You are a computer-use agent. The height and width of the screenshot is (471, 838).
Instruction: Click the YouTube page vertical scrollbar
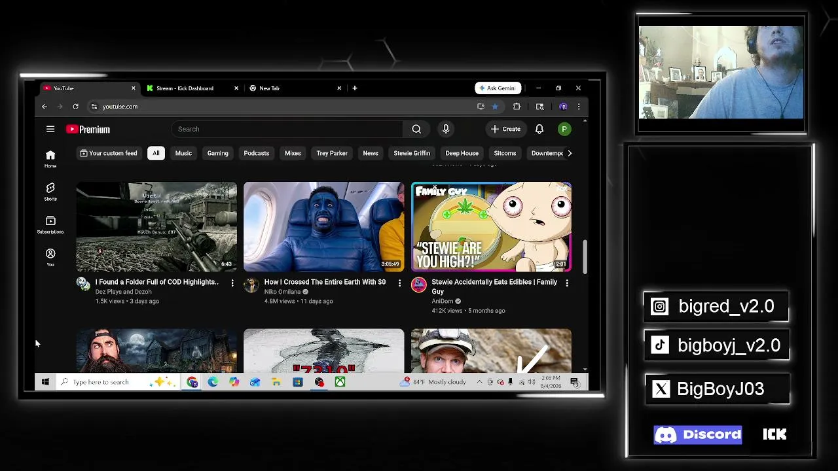click(x=585, y=256)
